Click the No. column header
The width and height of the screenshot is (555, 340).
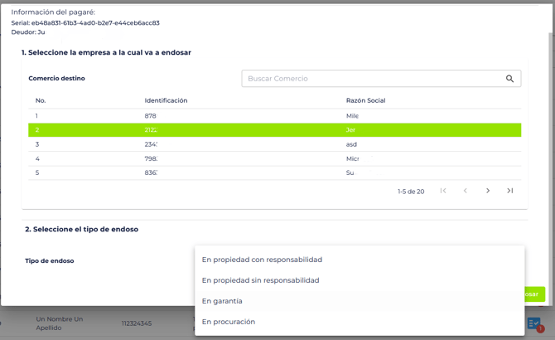coord(41,100)
